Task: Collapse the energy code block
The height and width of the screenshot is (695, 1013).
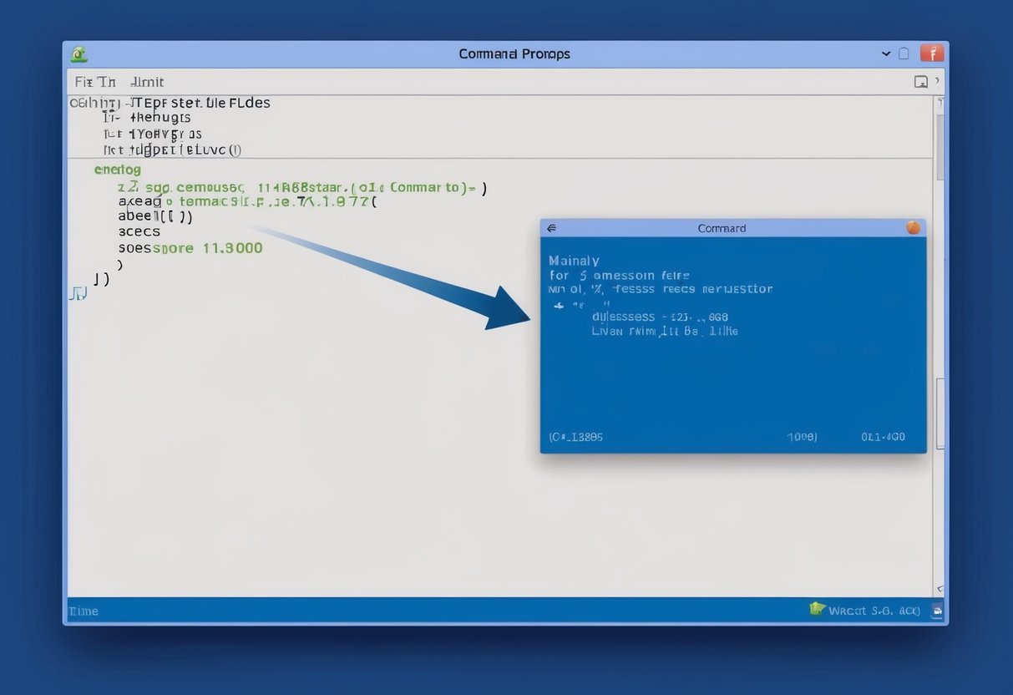Action: 117,169
